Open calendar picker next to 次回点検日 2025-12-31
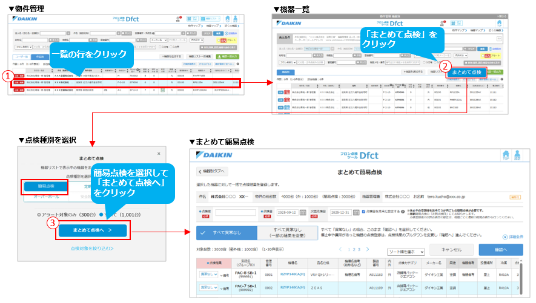 (355, 213)
